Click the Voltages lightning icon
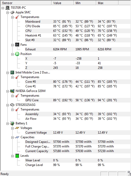131x176 pixels. (x=17, y=128)
